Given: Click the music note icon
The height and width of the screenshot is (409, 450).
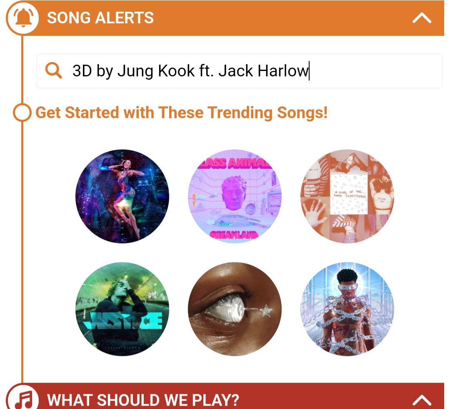Looking at the screenshot, I should click(x=23, y=399).
